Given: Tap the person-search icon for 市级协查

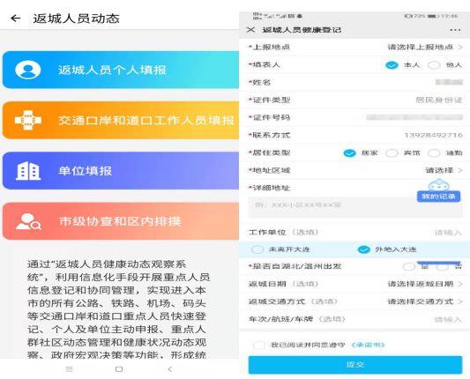Looking at the screenshot, I should click(x=28, y=221).
